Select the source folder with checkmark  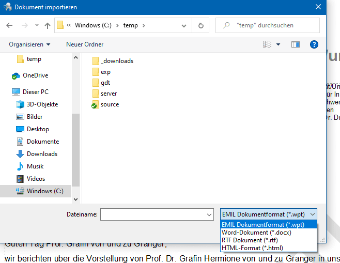[x=110, y=104]
